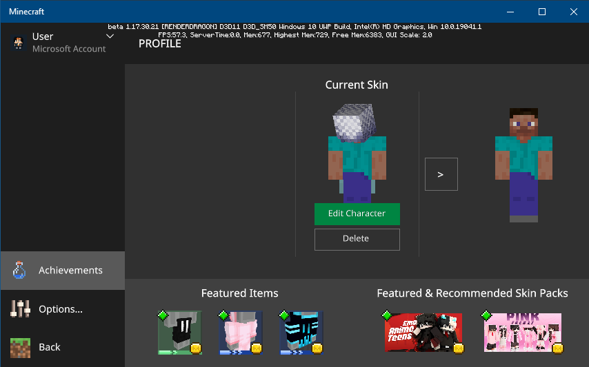Click coin icon on Pink Frenzy pack
The width and height of the screenshot is (589, 367).
point(558,348)
